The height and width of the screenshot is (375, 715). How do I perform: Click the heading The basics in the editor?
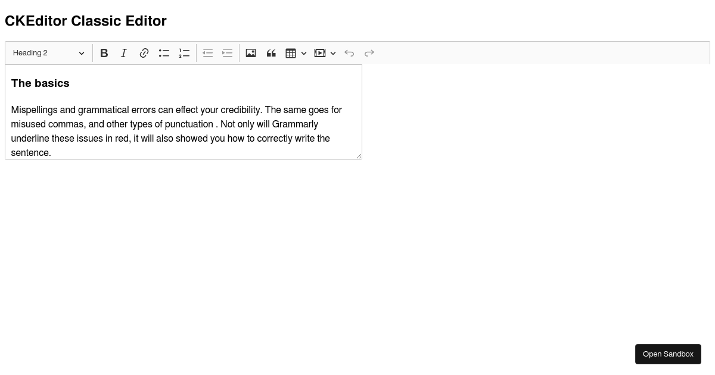pyautogui.click(x=40, y=83)
